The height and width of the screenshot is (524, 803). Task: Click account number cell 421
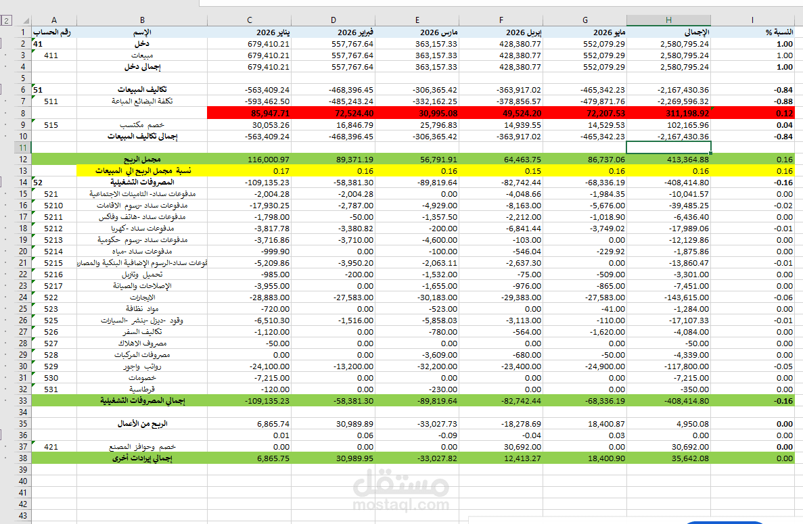(x=54, y=447)
